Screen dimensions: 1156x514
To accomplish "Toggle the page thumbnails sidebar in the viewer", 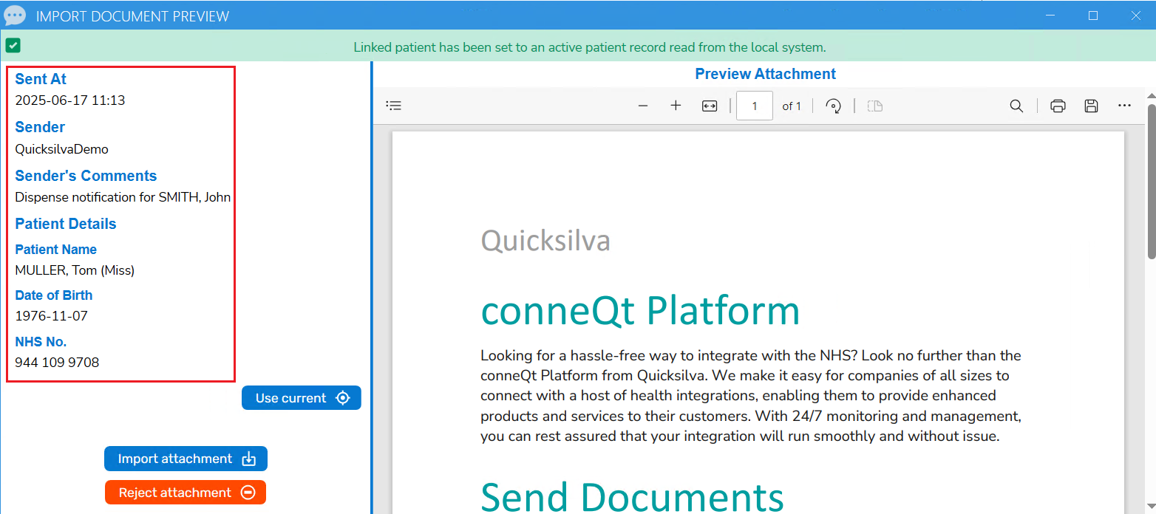I will [x=393, y=106].
